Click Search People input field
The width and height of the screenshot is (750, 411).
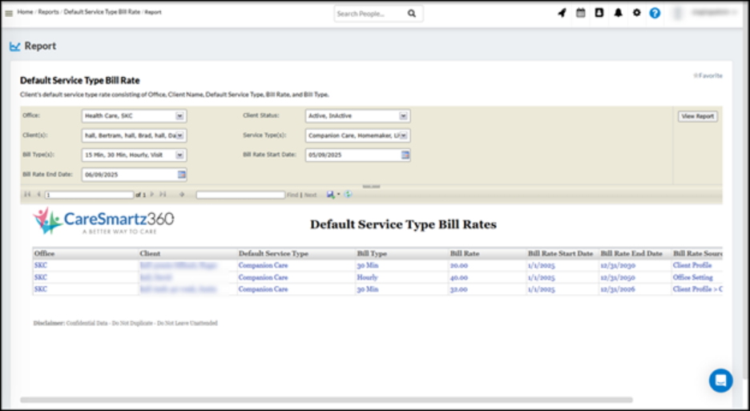click(x=370, y=14)
